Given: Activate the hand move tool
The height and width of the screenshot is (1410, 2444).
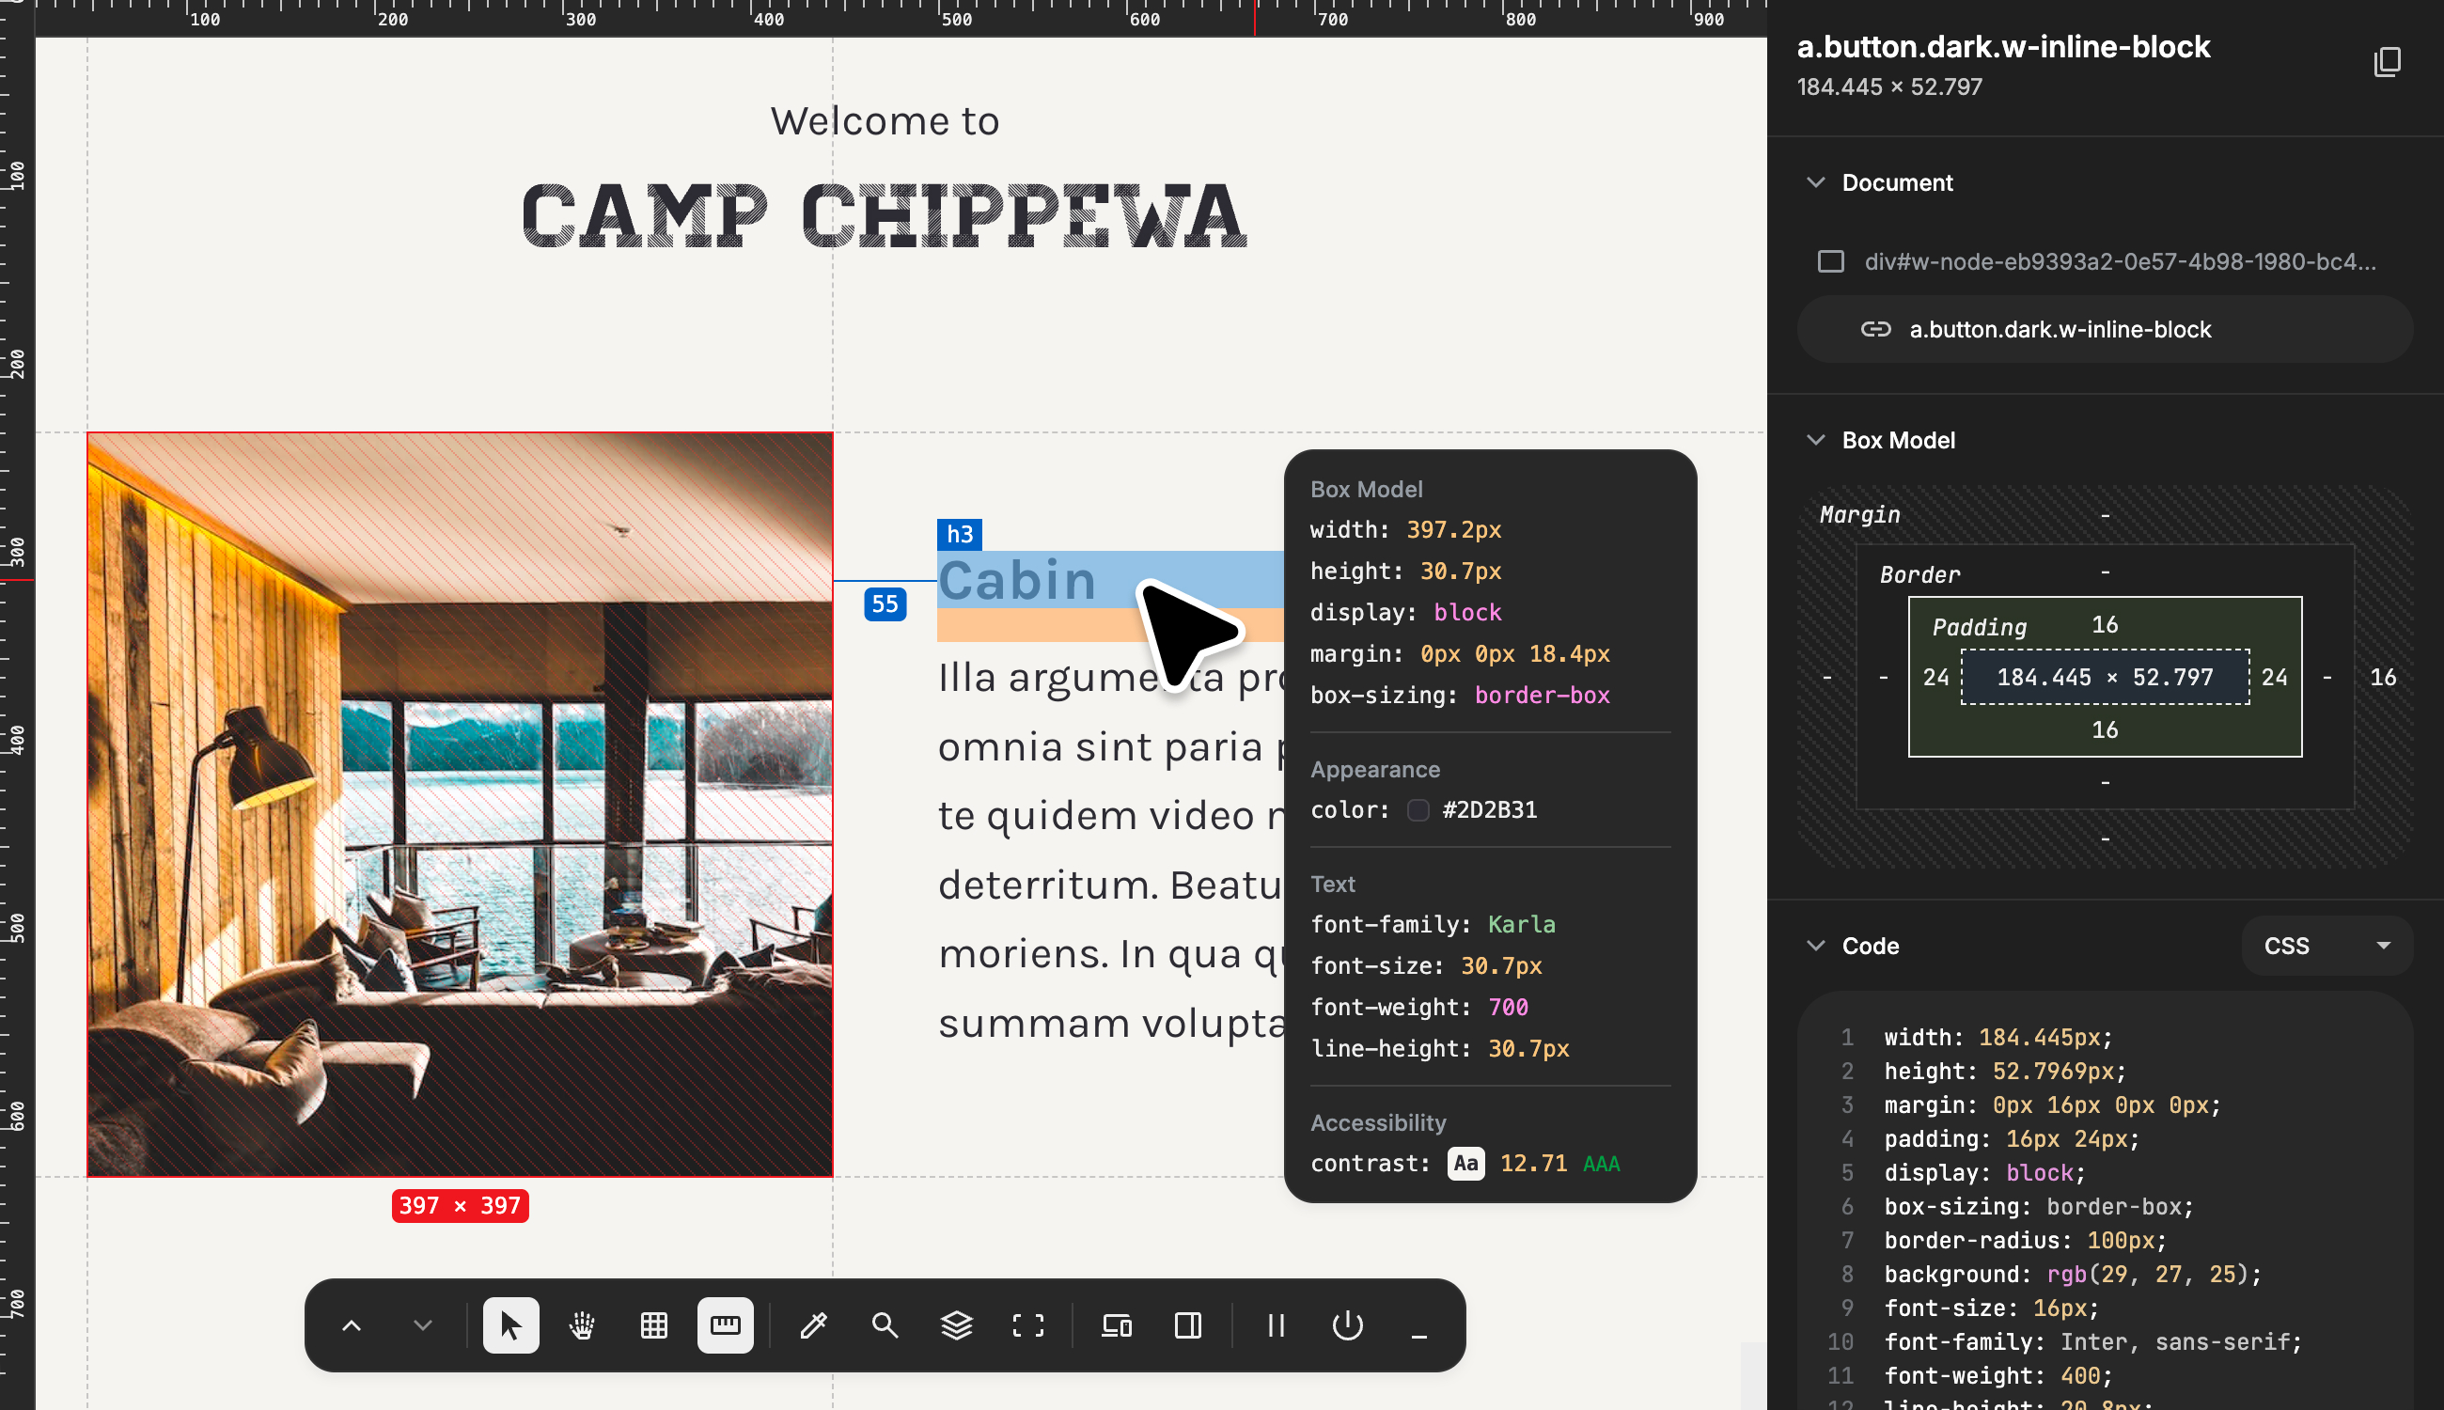Looking at the screenshot, I should click(582, 1324).
